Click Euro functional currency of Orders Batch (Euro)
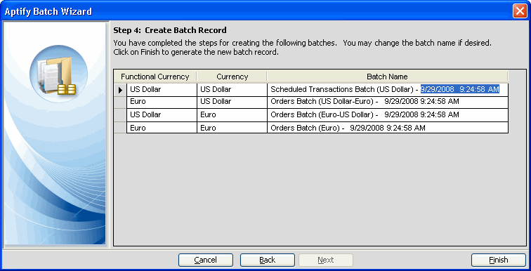 coord(162,128)
